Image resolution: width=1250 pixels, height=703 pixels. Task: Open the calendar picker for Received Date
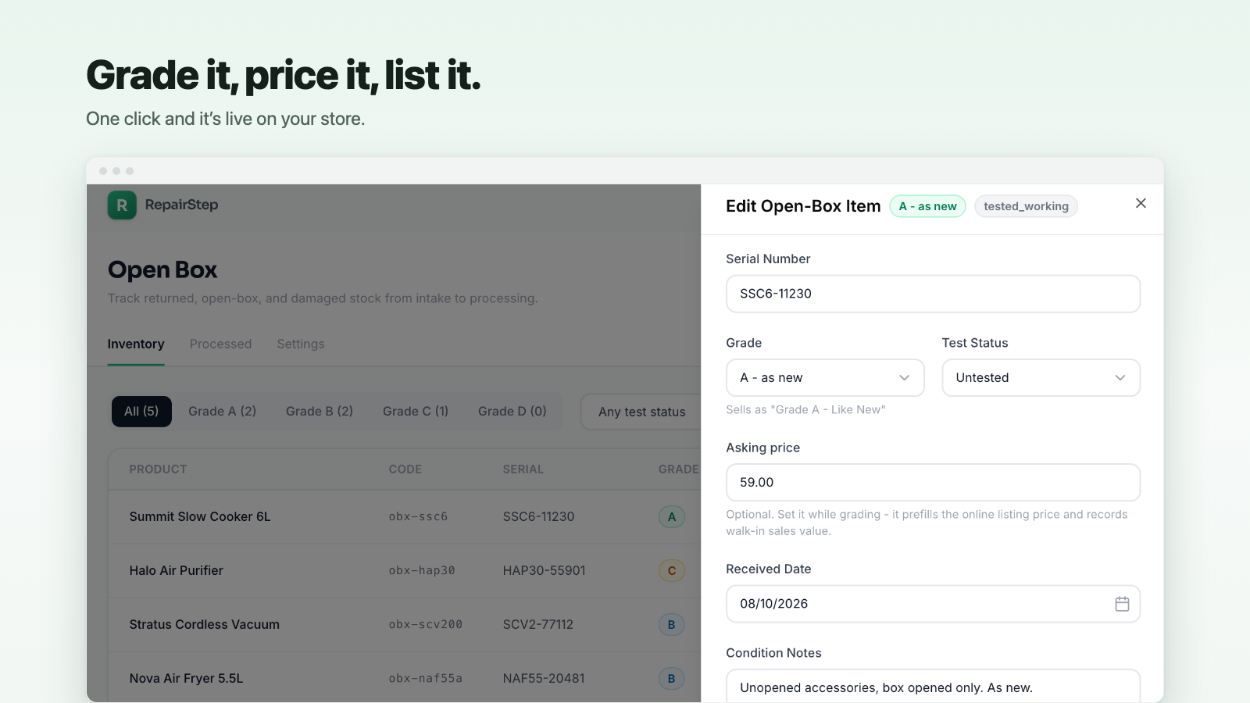1122,604
